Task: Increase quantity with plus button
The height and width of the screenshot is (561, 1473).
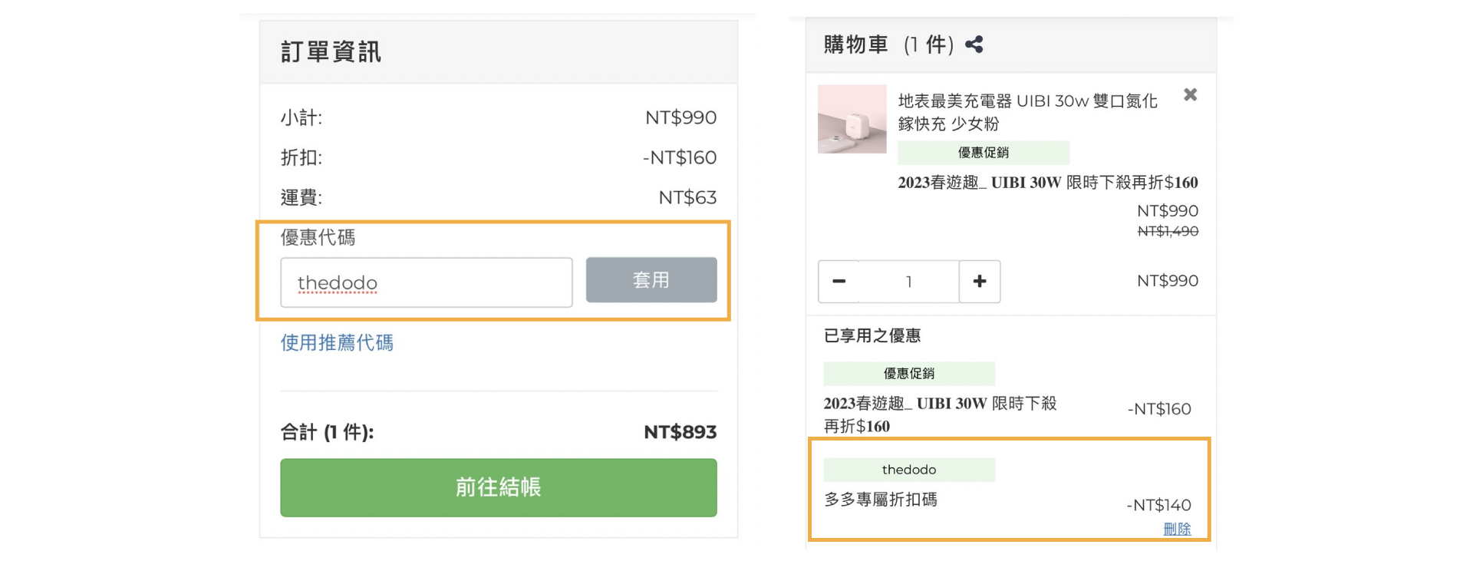Action: click(x=980, y=282)
